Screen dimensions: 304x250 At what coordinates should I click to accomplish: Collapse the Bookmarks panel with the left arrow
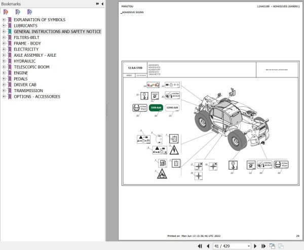tap(102, 4)
